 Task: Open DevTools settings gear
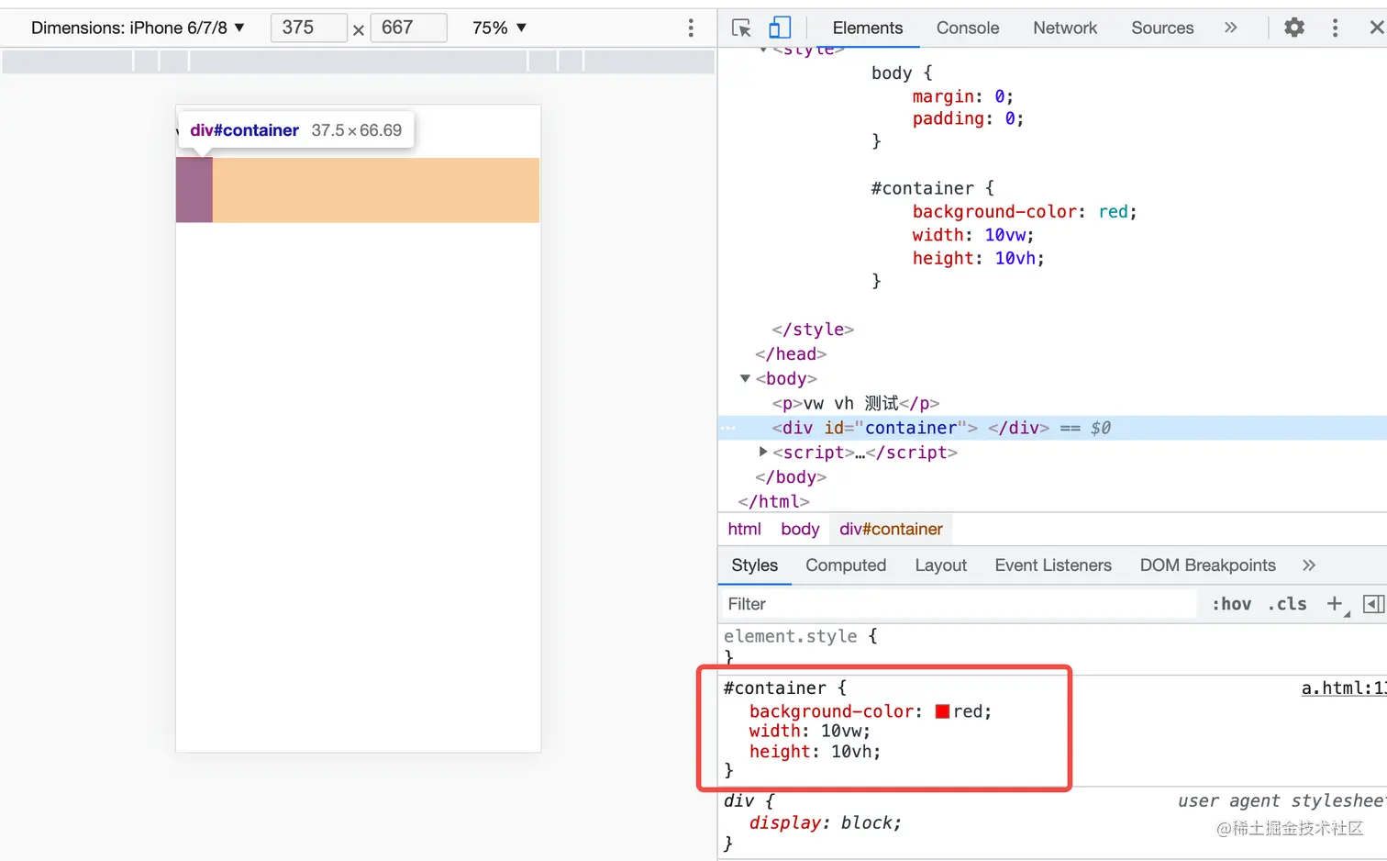tap(1293, 28)
